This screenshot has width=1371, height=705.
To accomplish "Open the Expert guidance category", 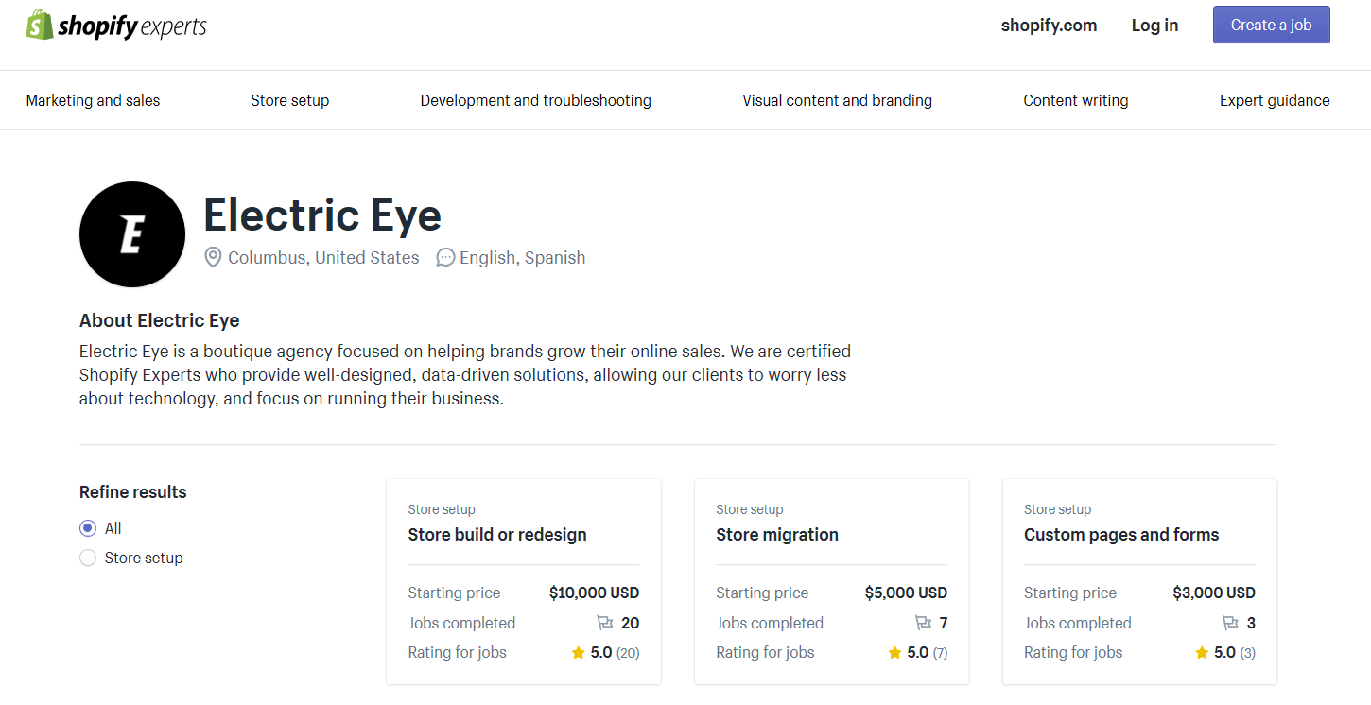I will pos(1275,100).
